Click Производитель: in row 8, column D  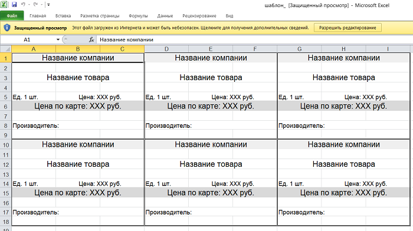[169, 126]
